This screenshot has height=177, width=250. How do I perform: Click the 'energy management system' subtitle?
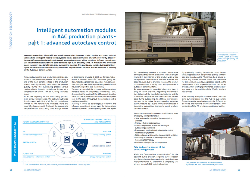[100, 157]
